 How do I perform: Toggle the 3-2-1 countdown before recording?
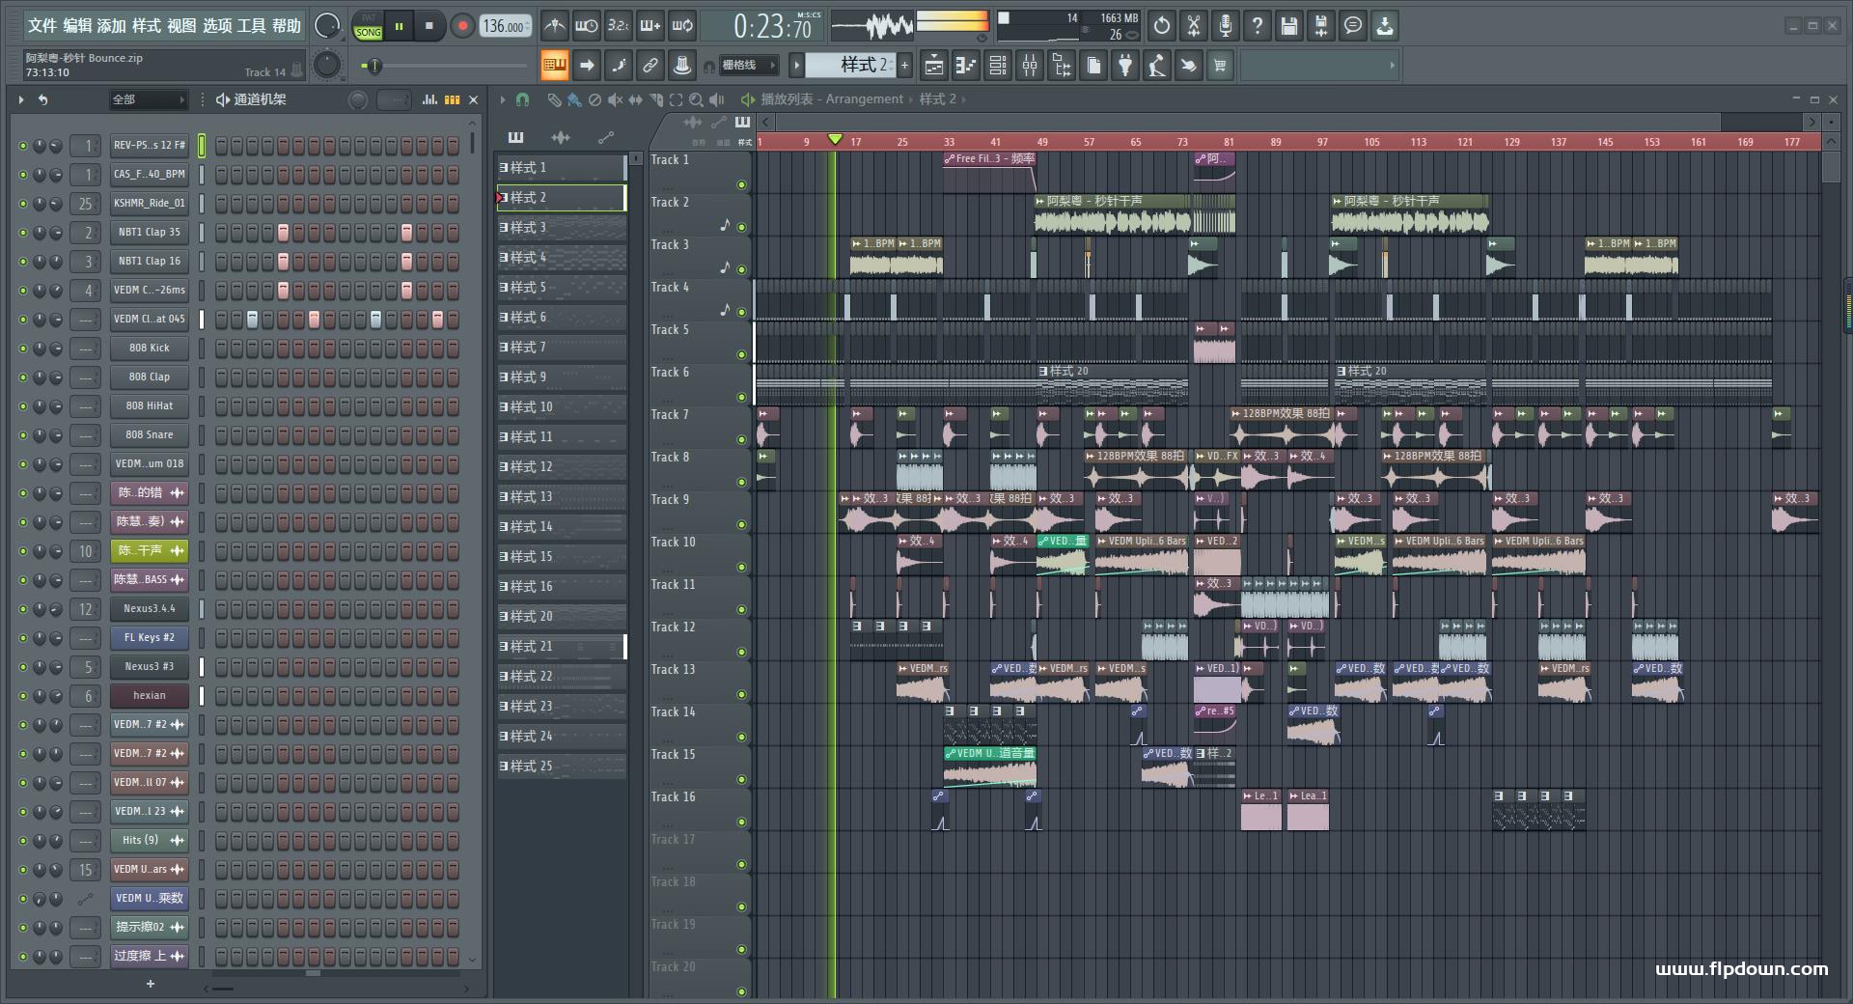pyautogui.click(x=619, y=26)
